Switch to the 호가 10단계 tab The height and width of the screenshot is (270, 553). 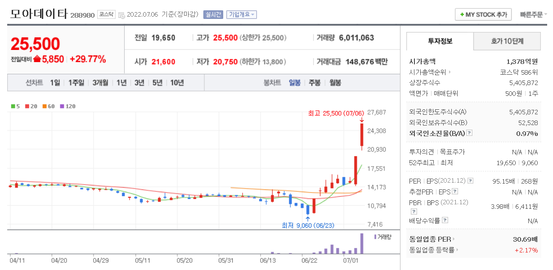point(508,41)
